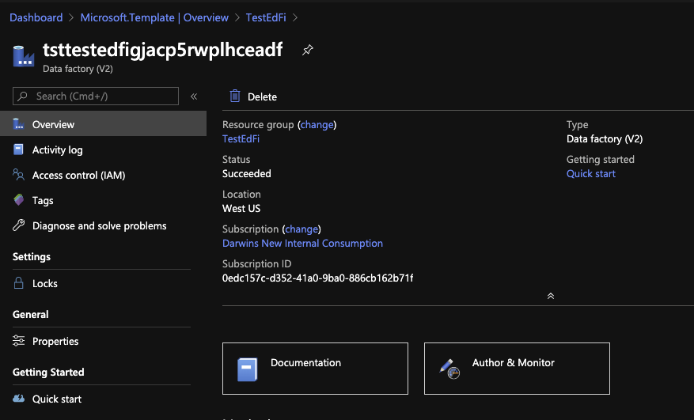Click the General section header
Image resolution: width=694 pixels, height=420 pixels.
(31, 314)
